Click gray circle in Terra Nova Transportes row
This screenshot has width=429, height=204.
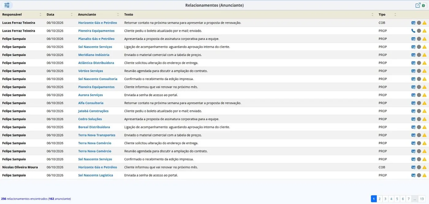[419, 135]
